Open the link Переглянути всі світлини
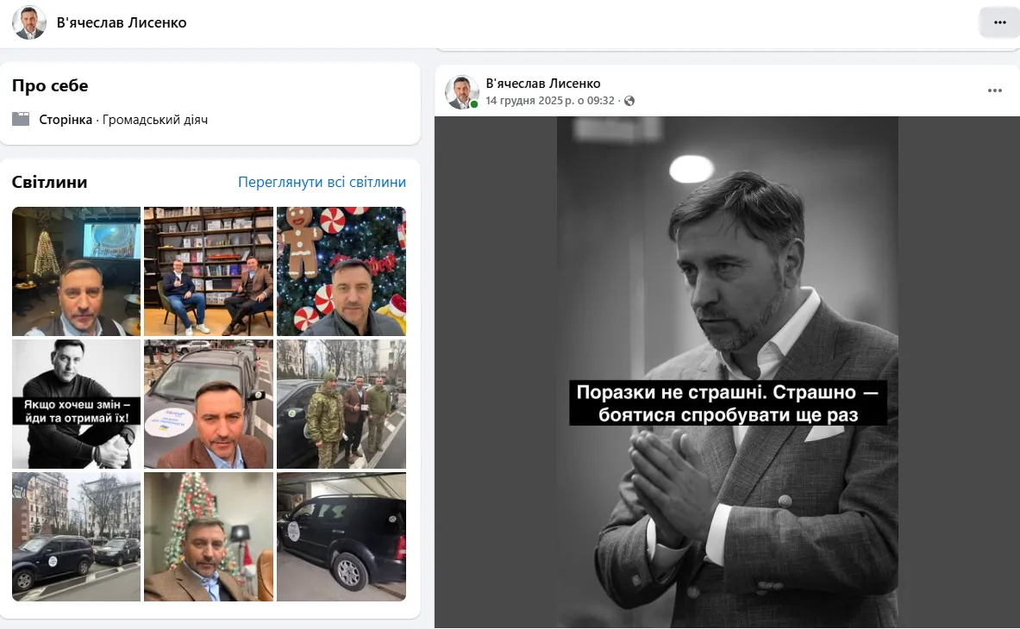 [322, 183]
